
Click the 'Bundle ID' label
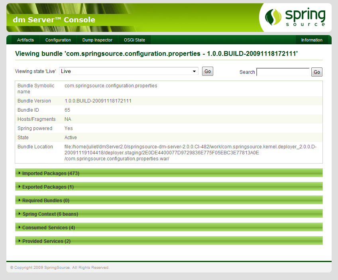[x=28, y=110]
